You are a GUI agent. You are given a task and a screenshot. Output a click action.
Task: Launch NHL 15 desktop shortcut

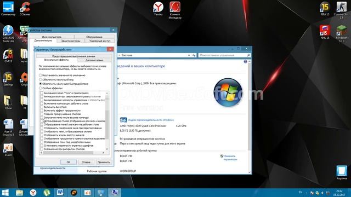(x=325, y=32)
